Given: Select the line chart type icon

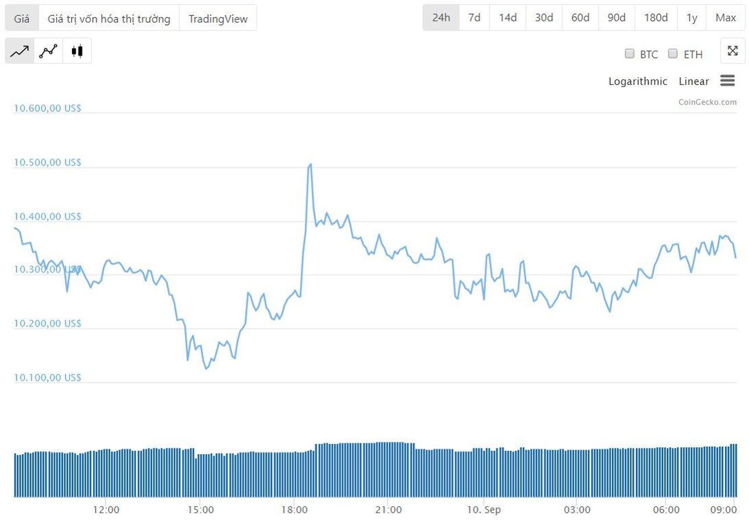Looking at the screenshot, I should 19,51.
